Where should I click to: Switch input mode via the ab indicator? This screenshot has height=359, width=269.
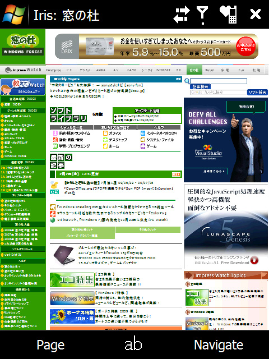pyautogui.click(x=133, y=343)
